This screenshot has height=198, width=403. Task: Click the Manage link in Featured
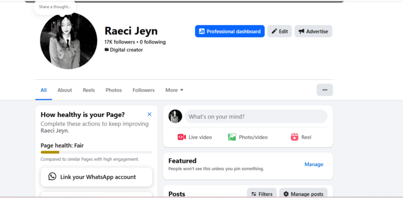[x=314, y=164]
